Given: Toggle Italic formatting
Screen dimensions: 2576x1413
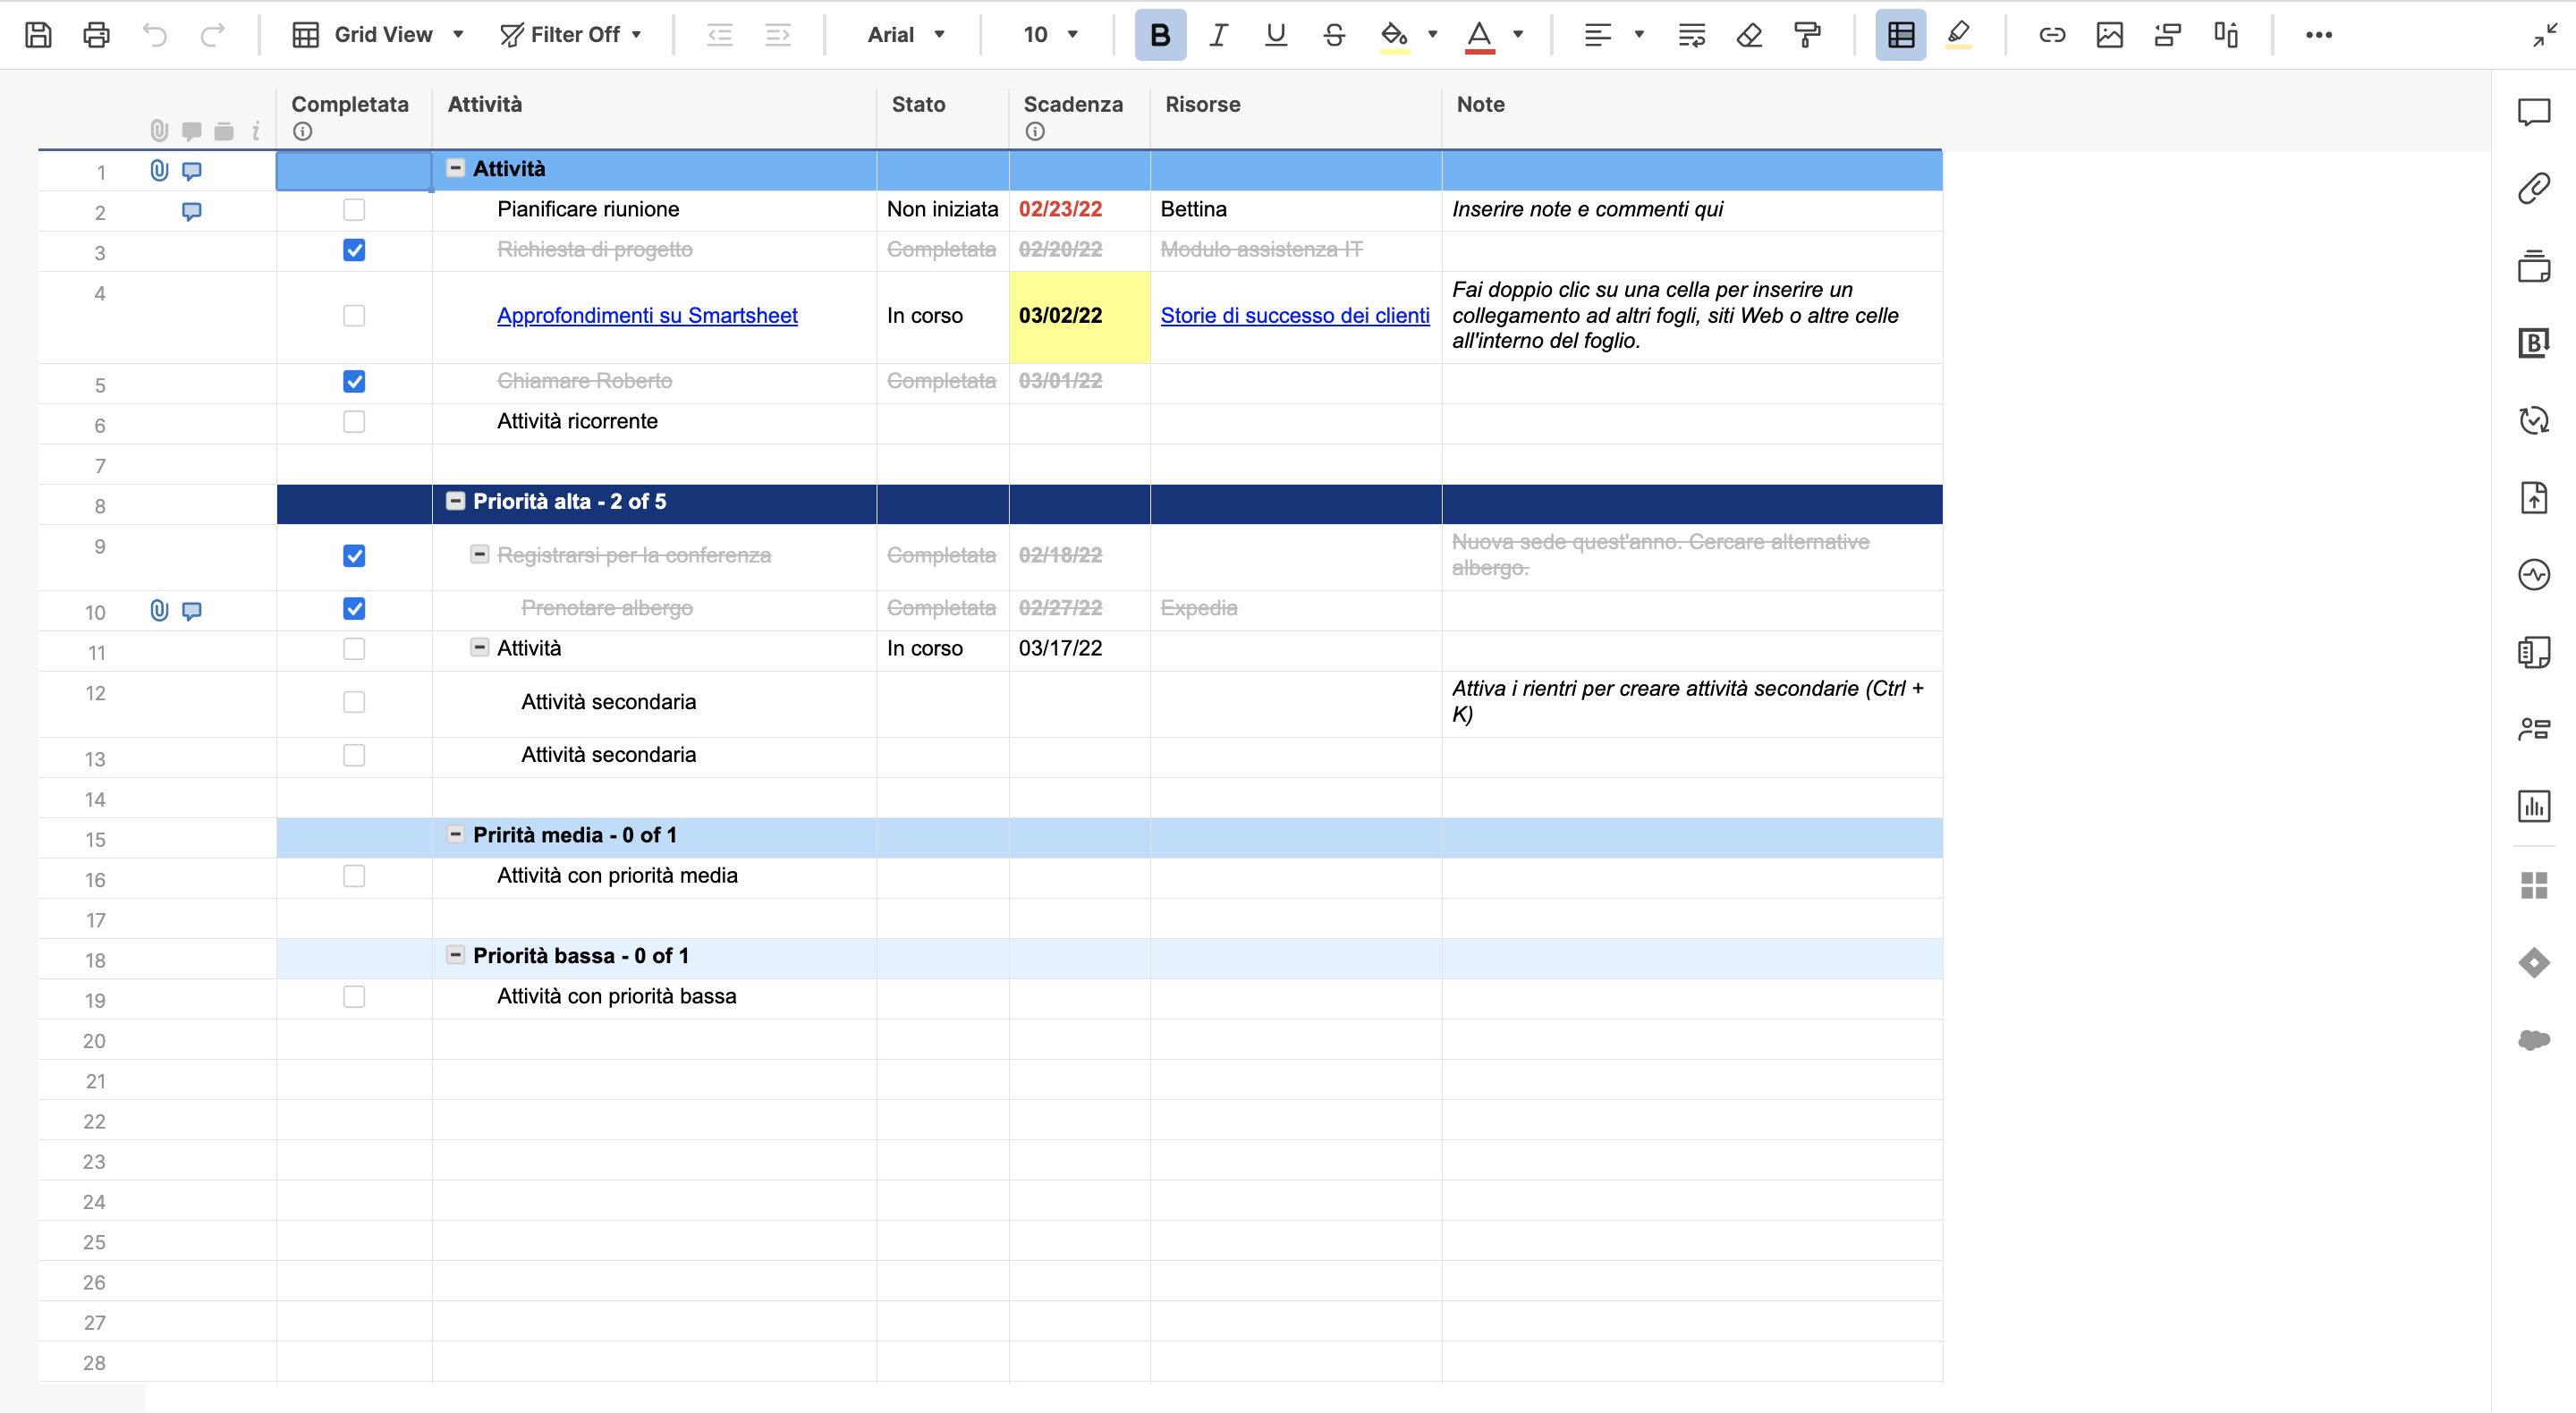Looking at the screenshot, I should point(1218,35).
